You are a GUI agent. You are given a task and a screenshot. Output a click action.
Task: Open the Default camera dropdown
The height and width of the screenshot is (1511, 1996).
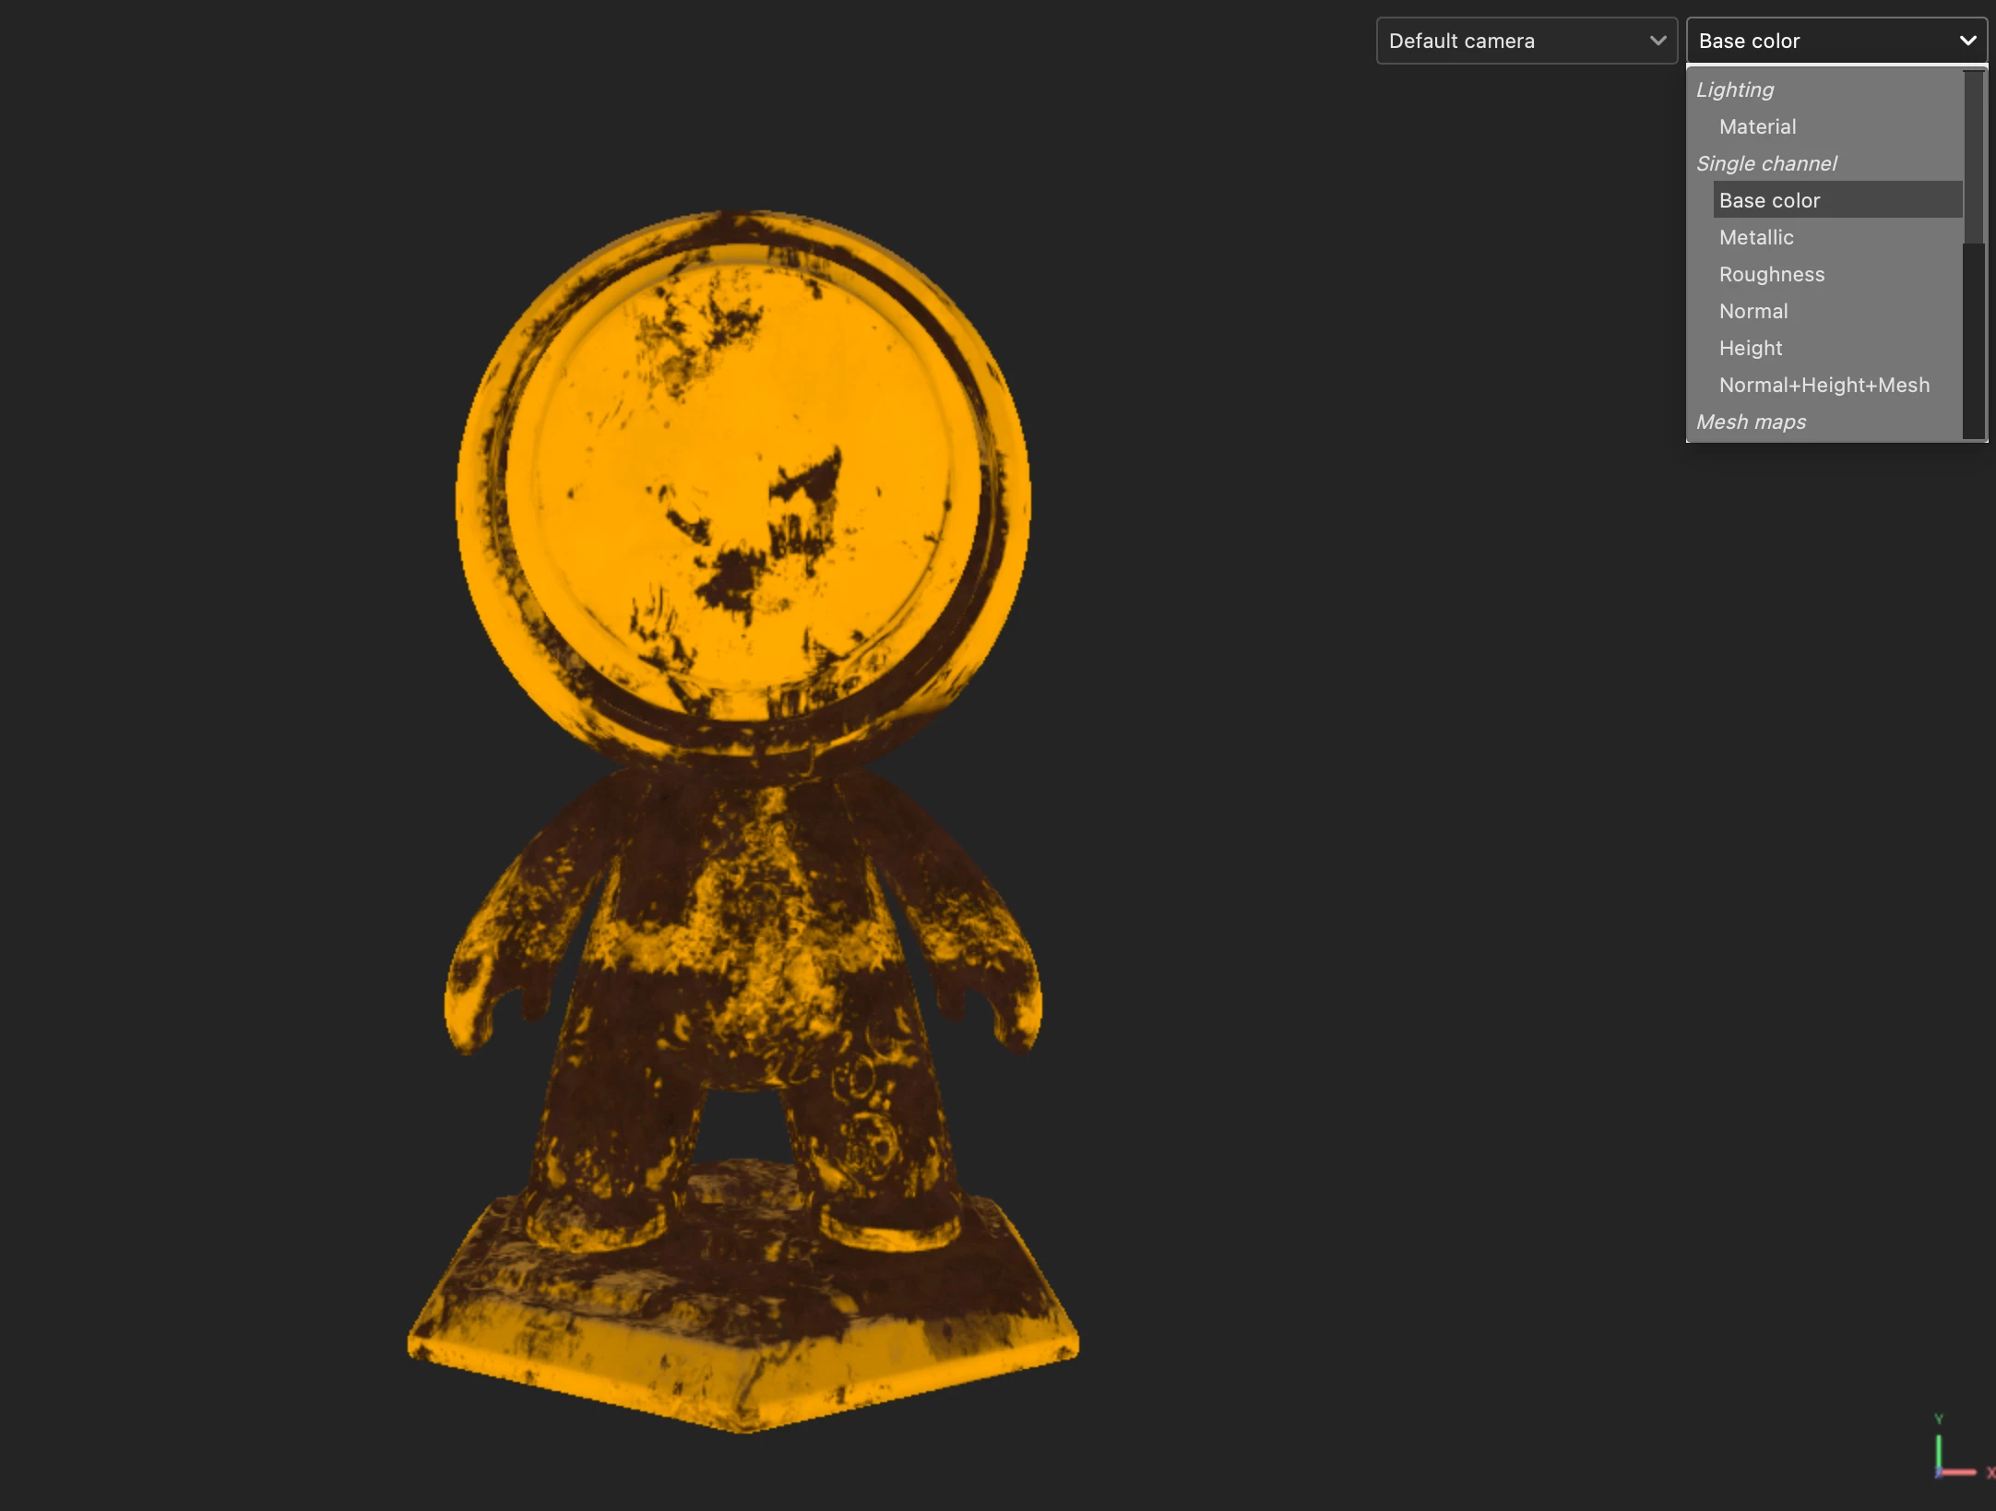(x=1513, y=41)
